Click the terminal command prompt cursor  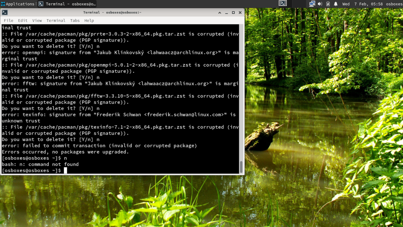pos(66,170)
